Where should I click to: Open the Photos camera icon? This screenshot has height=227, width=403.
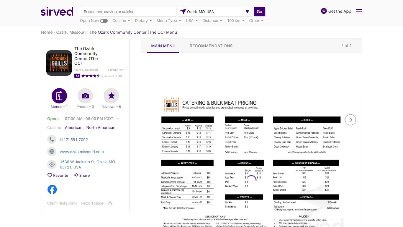click(x=85, y=96)
